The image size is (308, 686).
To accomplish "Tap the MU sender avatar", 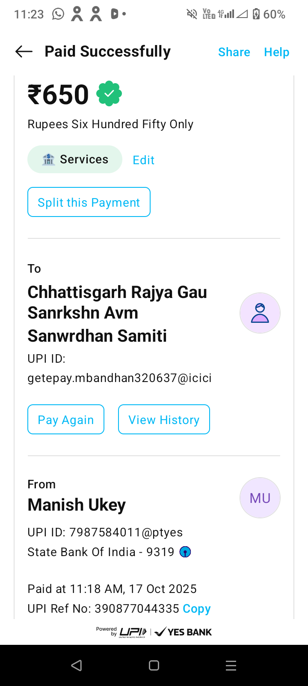I will 260,498.
